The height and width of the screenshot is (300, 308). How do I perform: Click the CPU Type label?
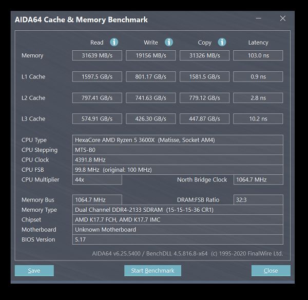(34, 140)
